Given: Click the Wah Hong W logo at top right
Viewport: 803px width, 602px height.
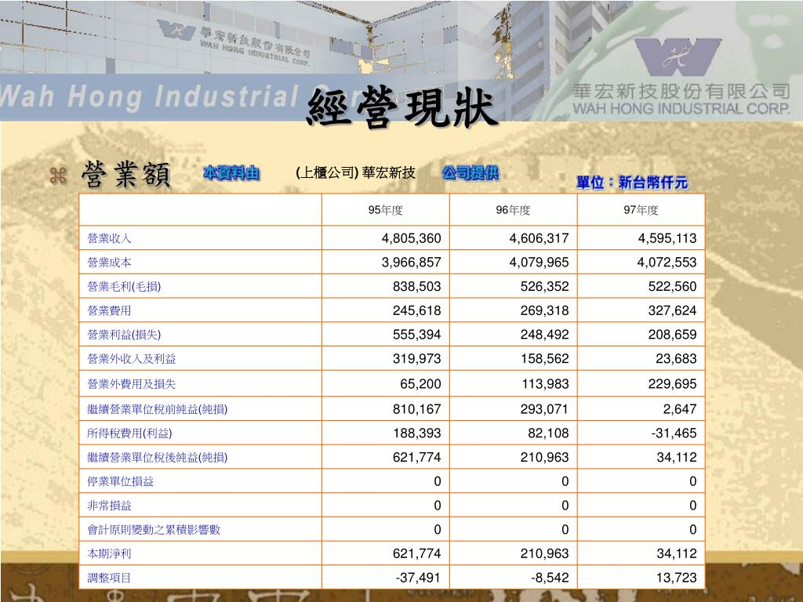Looking at the screenshot, I should click(677, 57).
